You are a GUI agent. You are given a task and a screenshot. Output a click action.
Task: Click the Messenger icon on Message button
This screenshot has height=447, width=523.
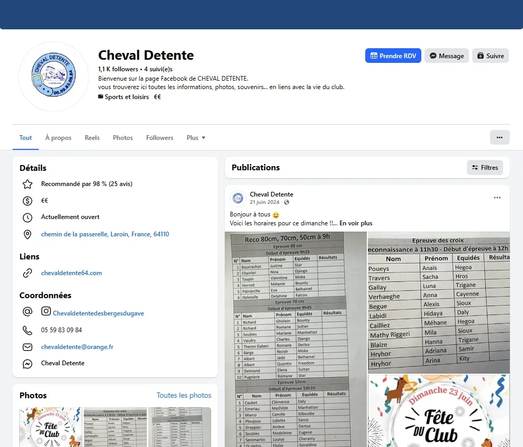433,56
